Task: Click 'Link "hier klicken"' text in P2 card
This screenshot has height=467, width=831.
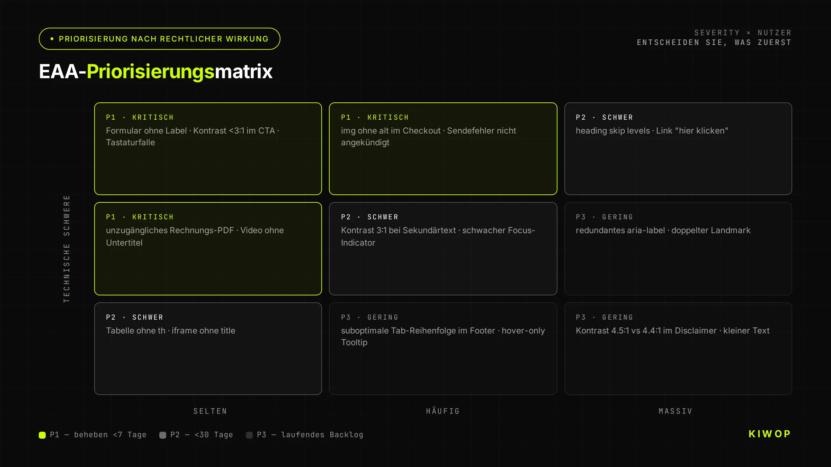Action: tap(692, 131)
